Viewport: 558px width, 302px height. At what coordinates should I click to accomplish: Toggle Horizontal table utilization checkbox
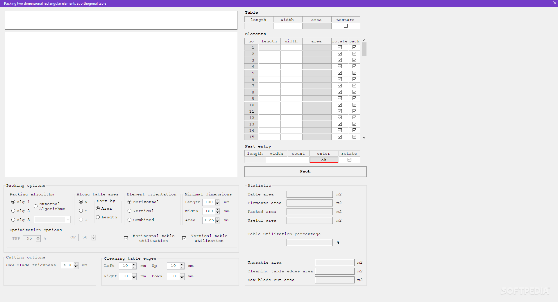pyautogui.click(x=126, y=238)
